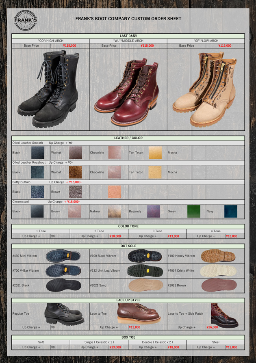The image size is (256, 363).
Task: Click the Lace to Toe boot image
Action: tap(139, 314)
